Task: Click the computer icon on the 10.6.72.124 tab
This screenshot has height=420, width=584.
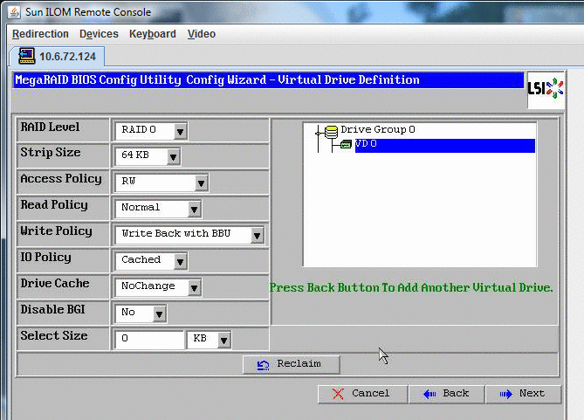Action: (27, 56)
